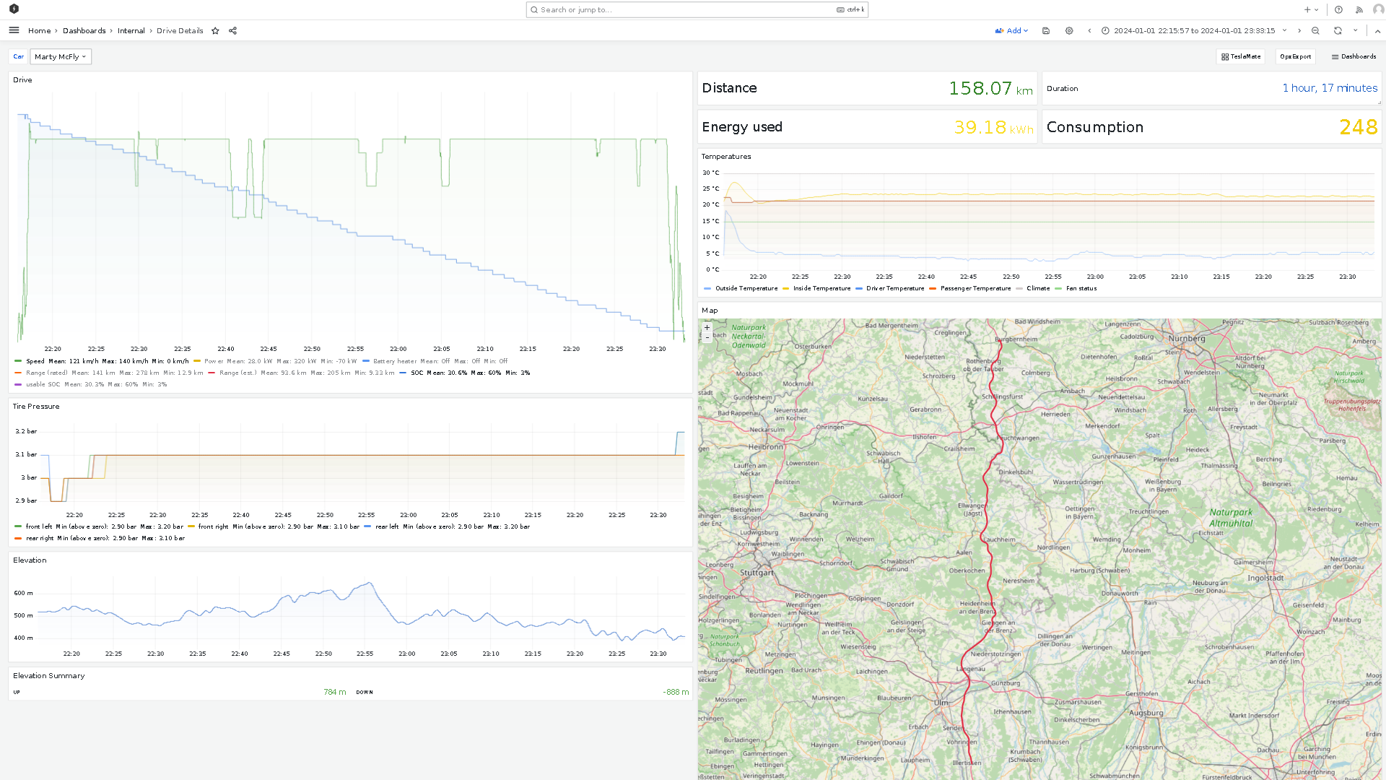Screen dimensions: 1386x780
Task: Zoom in on the map with plus
Action: (x=707, y=328)
